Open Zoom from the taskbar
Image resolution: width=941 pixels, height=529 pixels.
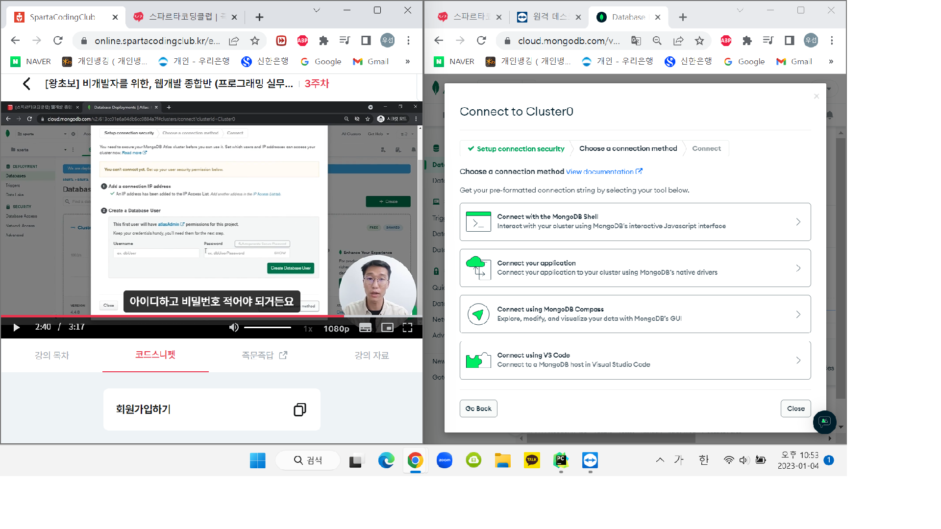pos(445,460)
